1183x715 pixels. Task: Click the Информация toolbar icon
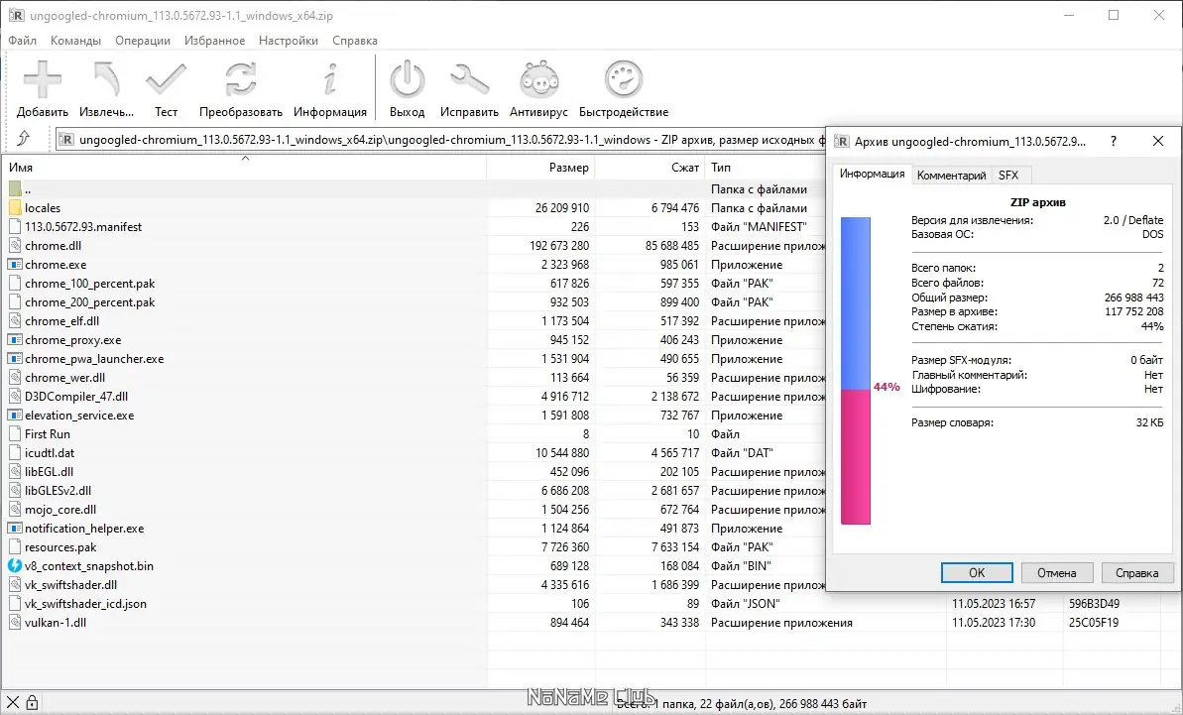pyautogui.click(x=330, y=79)
